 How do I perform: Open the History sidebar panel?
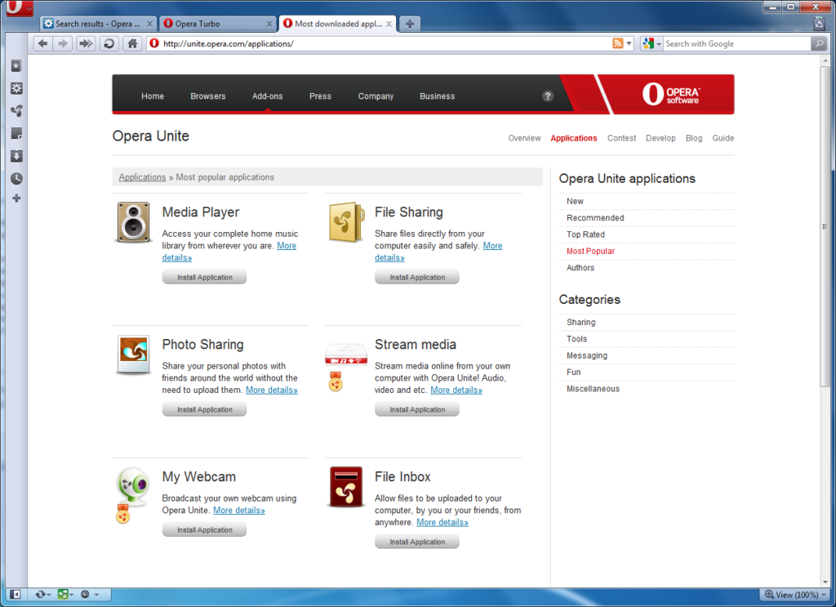[x=16, y=178]
